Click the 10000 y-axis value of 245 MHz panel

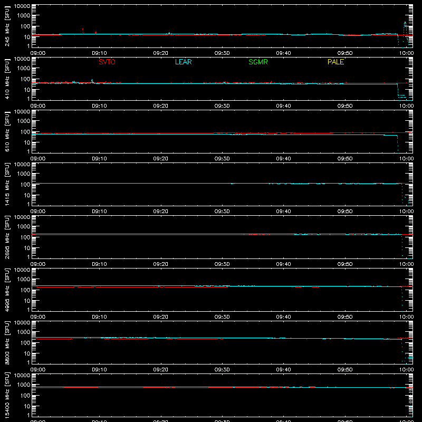coord(22,6)
